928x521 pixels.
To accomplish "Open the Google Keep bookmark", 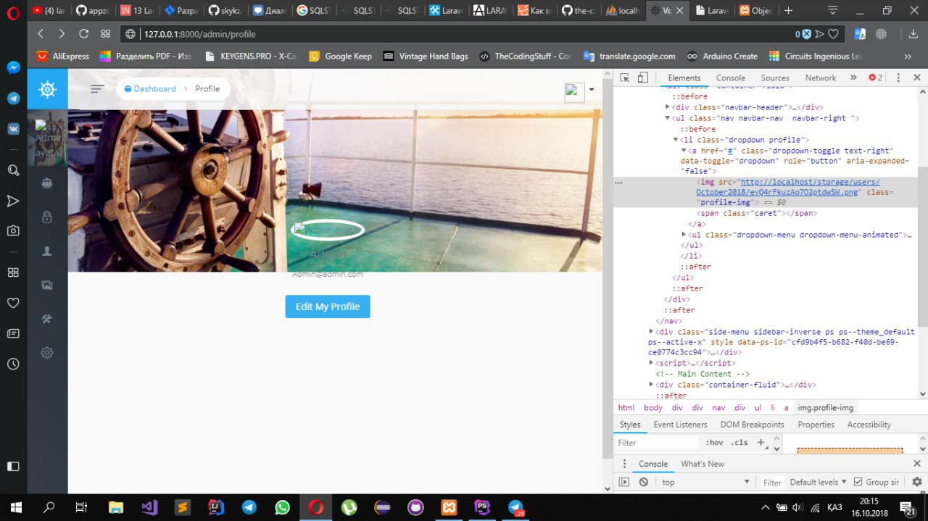I will coord(340,56).
